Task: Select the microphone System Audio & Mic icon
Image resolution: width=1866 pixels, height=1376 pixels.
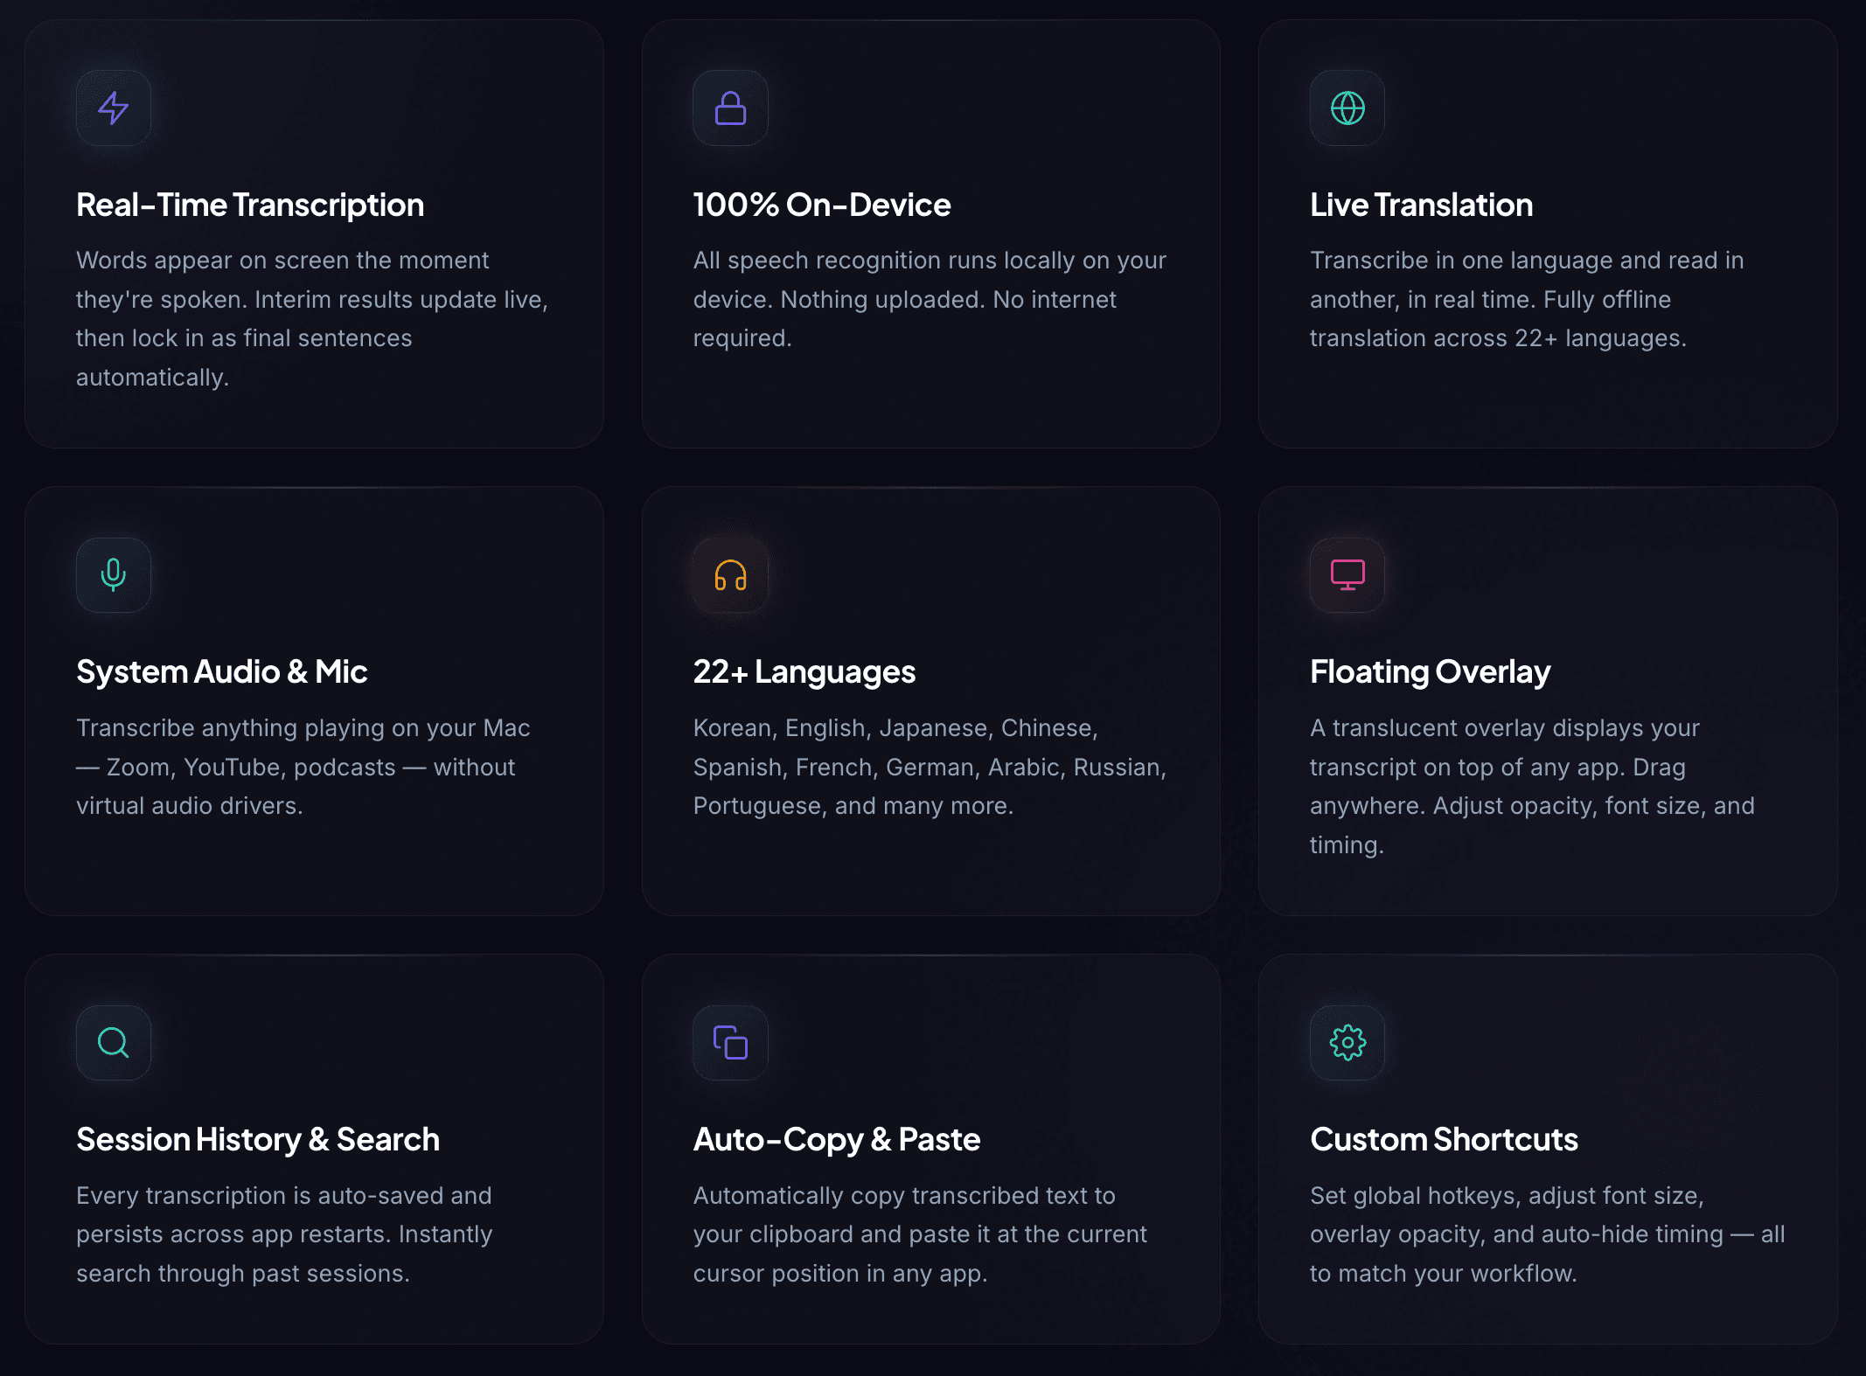Action: (x=113, y=575)
